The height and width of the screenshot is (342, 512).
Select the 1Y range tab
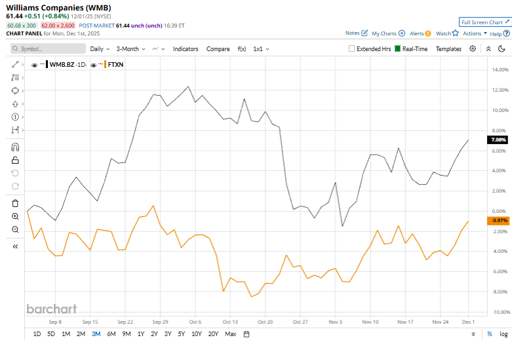141,334
